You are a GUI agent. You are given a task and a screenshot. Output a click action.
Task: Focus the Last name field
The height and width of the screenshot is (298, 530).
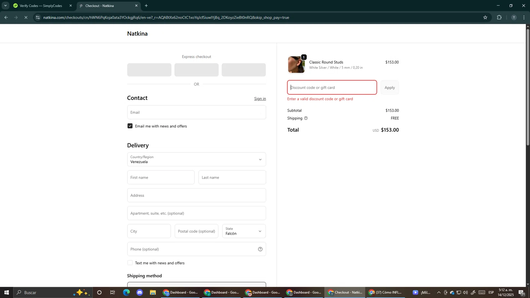[x=232, y=178]
